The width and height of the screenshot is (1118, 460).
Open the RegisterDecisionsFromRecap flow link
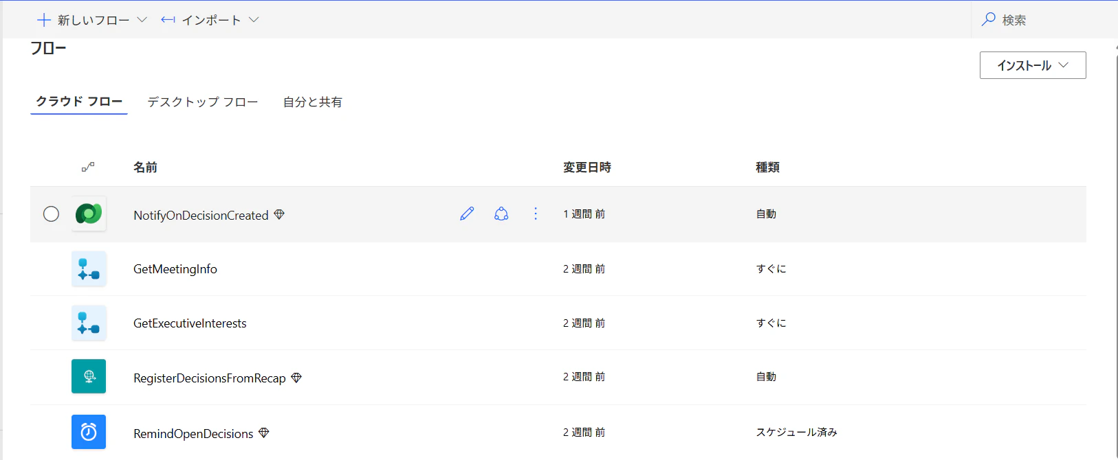[210, 378]
